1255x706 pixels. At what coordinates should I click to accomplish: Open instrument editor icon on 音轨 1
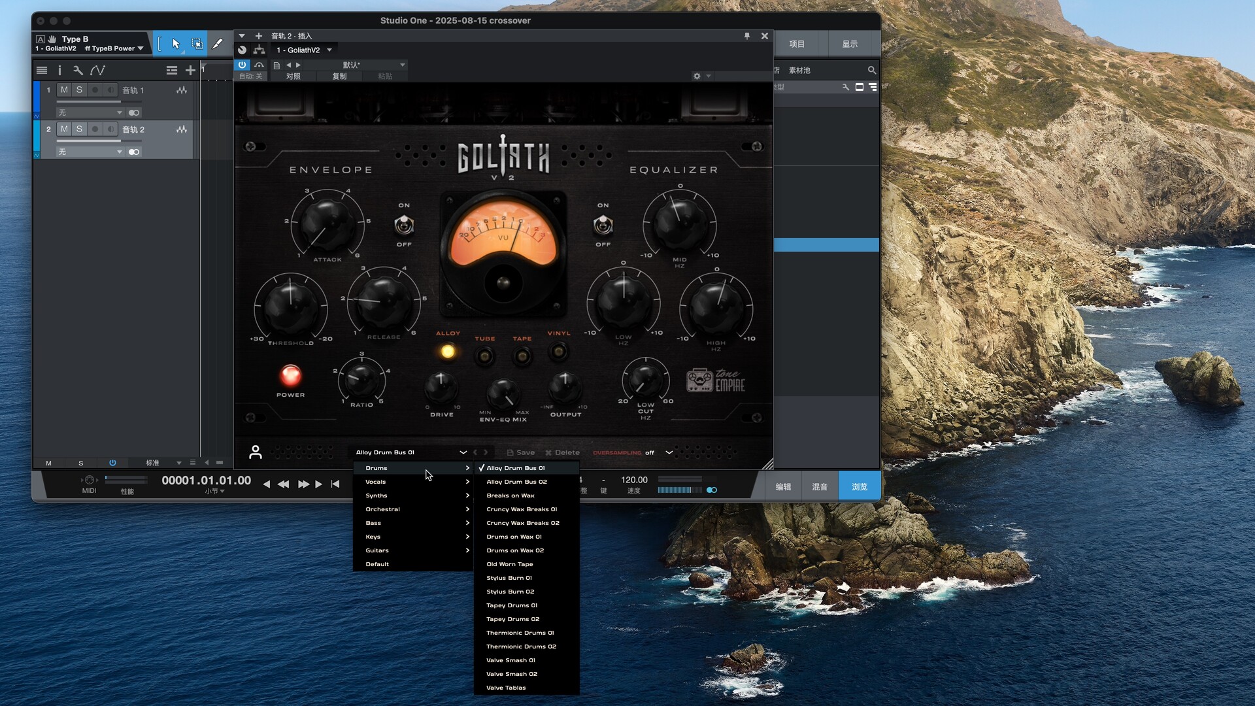pos(182,90)
